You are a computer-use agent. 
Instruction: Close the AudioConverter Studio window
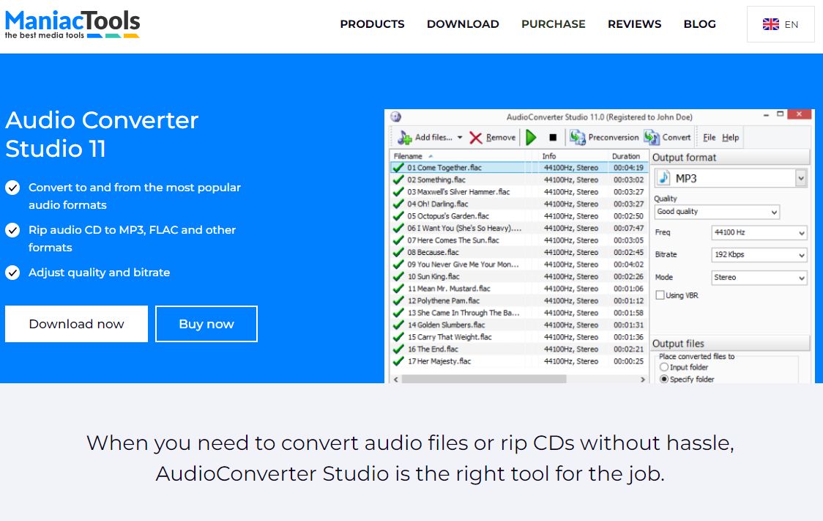coord(799,114)
